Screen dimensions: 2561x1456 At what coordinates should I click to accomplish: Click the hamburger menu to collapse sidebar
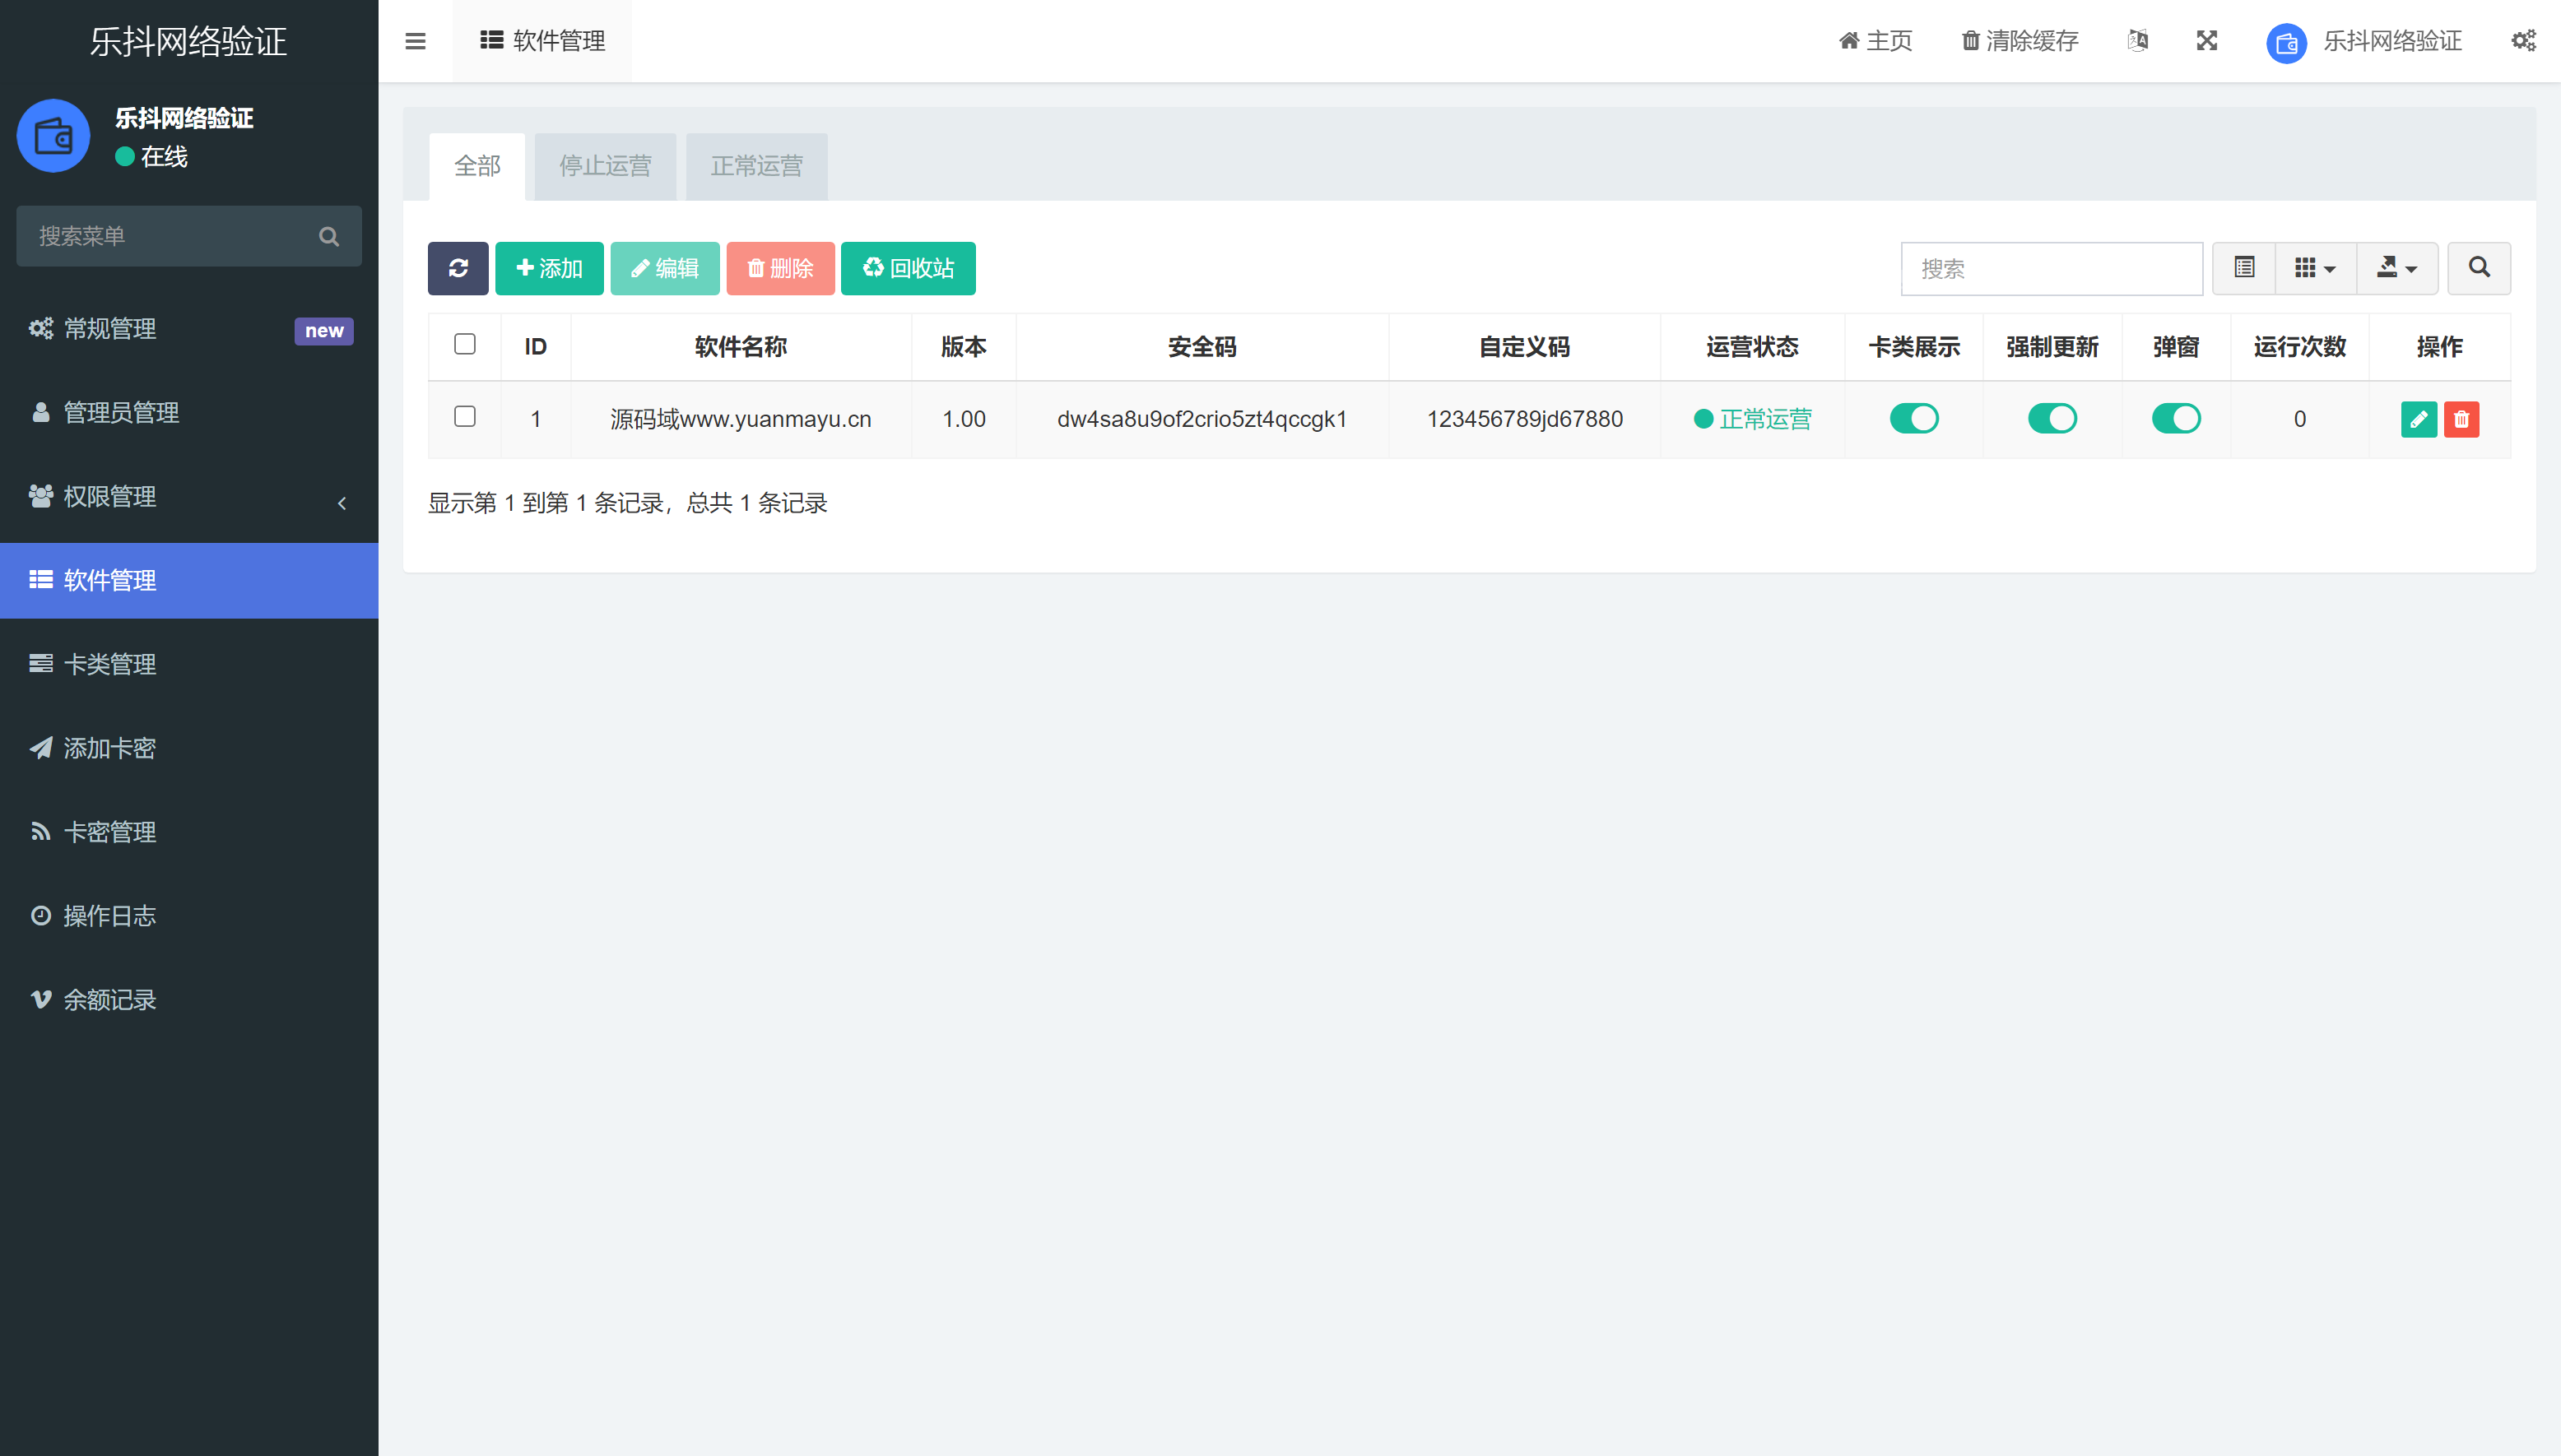[415, 41]
